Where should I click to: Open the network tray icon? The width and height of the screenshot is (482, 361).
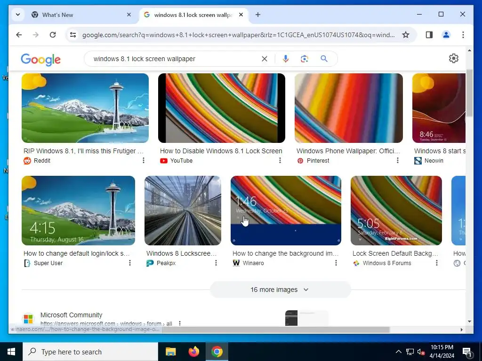click(410, 352)
